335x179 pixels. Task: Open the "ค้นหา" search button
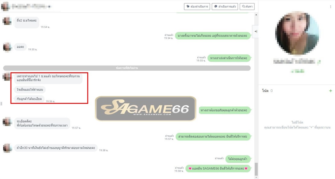point(247,6)
